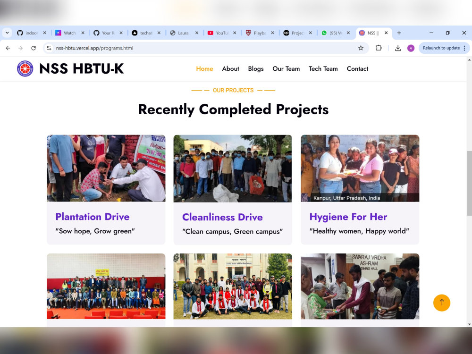This screenshot has height=354, width=472.
Task: Click the NSS HBTU-K site title
Action: [82, 68]
